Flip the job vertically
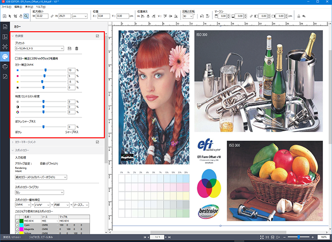Viewport: 332px width, 242px height. pyautogui.click(x=208, y=16)
